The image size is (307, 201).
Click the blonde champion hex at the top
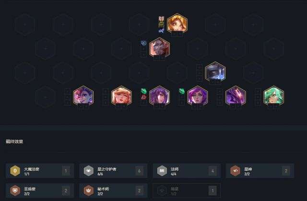click(x=177, y=23)
